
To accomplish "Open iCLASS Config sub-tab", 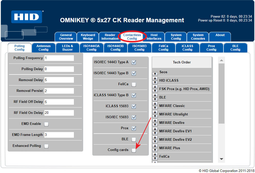I will [x=187, y=48].
